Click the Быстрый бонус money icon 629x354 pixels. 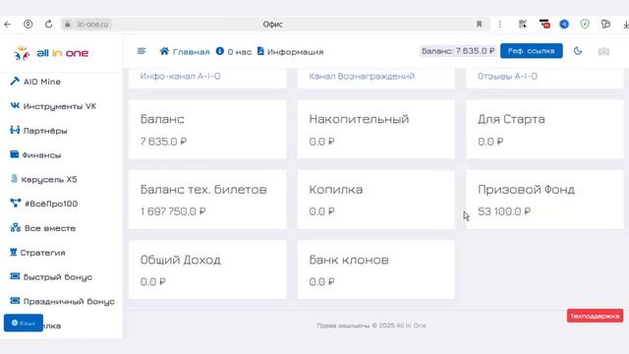pos(15,276)
